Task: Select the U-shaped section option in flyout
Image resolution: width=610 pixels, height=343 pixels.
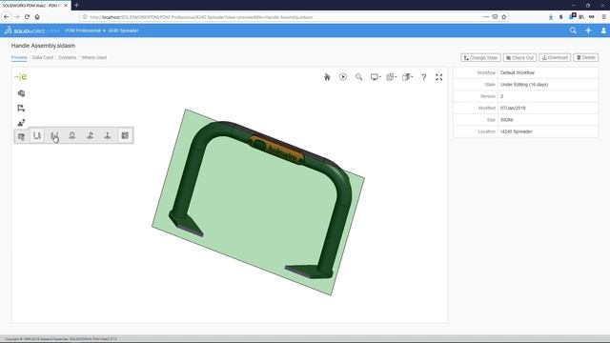Action: click(37, 135)
